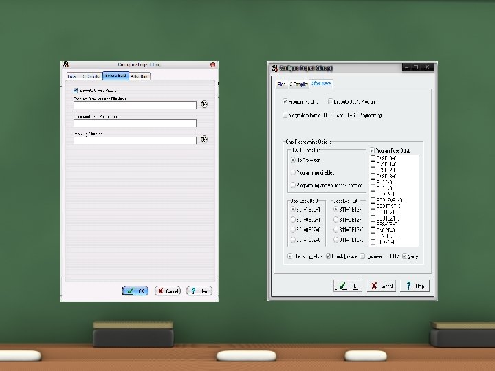
Task: Check BOOTRST=0 fuse bit
Action: pos(373,206)
